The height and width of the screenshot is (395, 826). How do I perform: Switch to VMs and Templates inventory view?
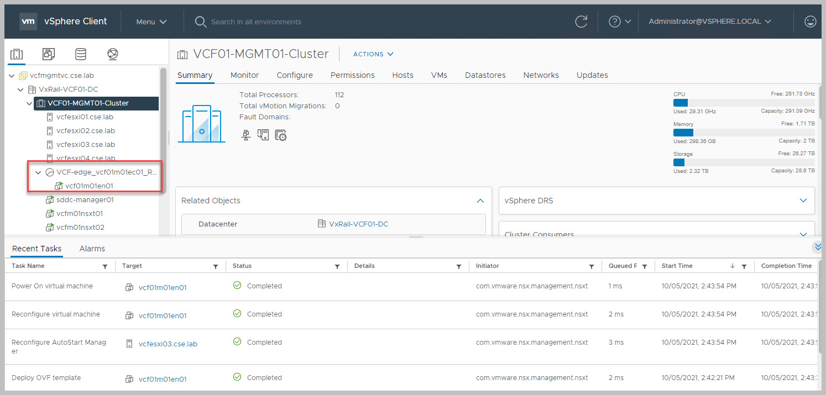(x=49, y=54)
